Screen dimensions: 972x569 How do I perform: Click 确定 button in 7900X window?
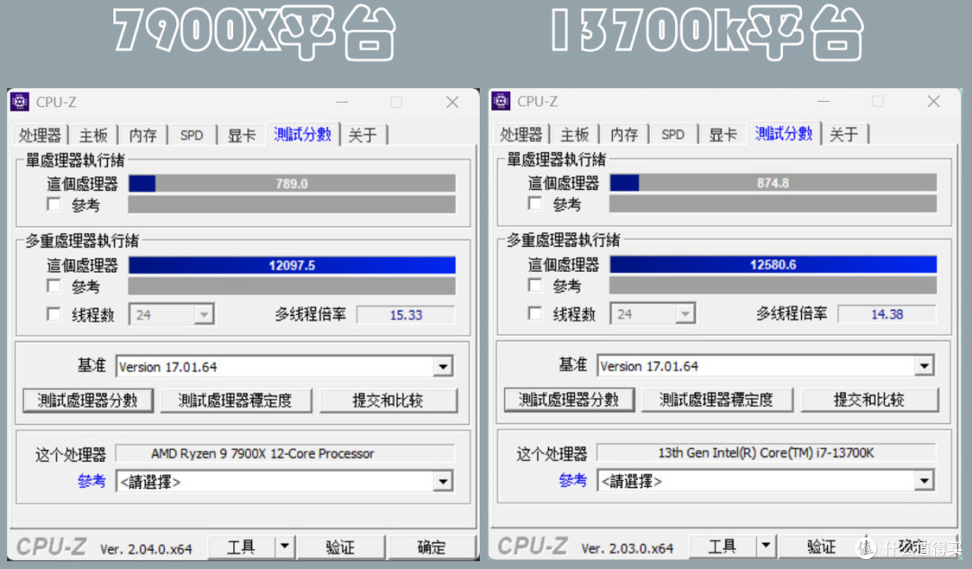(431, 546)
